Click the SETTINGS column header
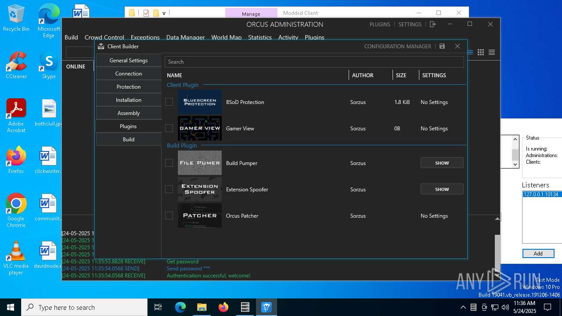 pyautogui.click(x=434, y=75)
